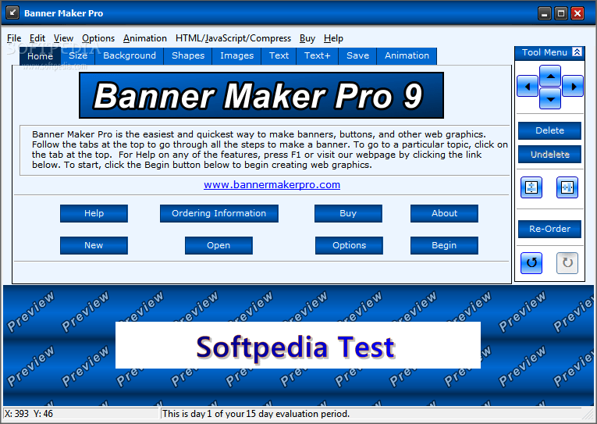Click the Open button
This screenshot has height=424, width=597.
pos(219,245)
